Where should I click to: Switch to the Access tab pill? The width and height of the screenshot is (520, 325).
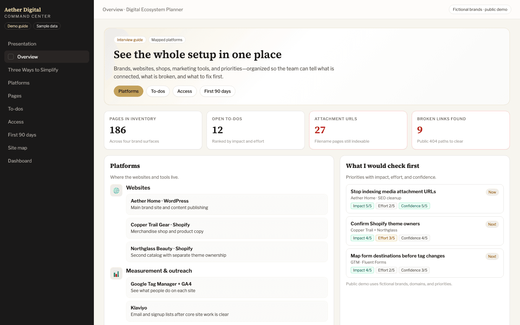[185, 91]
